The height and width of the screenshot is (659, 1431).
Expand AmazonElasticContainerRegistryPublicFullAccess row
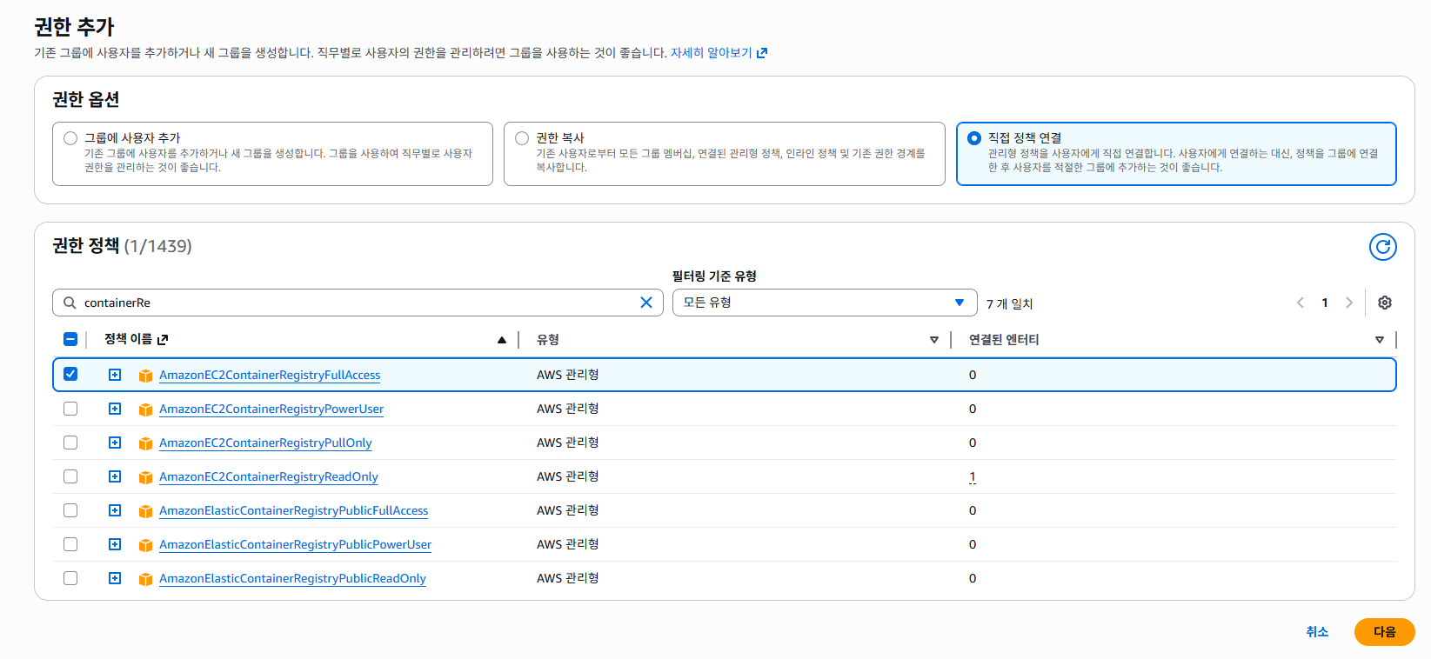(115, 510)
